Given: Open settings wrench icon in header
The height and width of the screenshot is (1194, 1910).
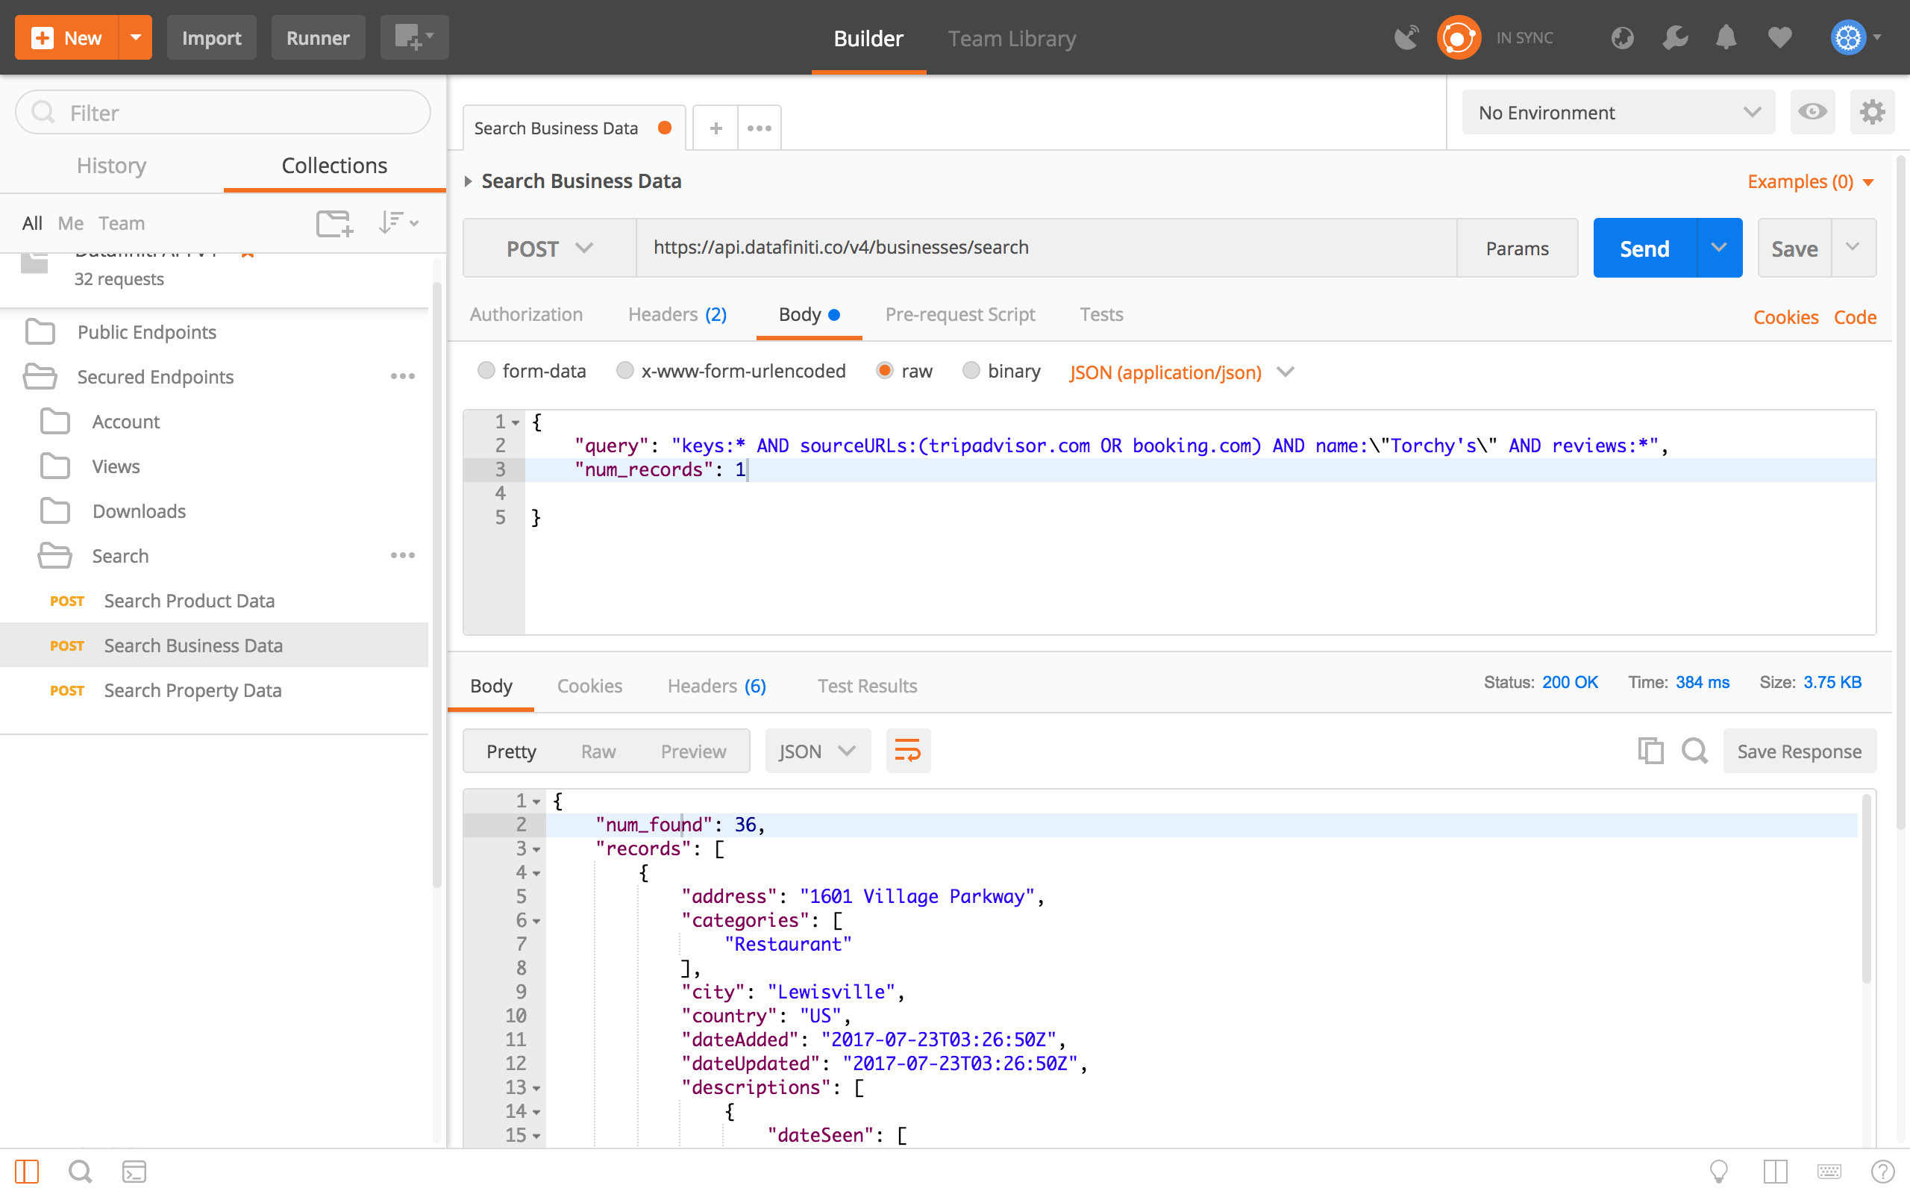Looking at the screenshot, I should pos(1674,37).
